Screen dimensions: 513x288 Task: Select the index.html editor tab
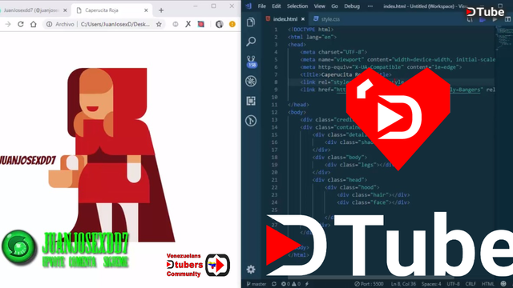tap(285, 19)
